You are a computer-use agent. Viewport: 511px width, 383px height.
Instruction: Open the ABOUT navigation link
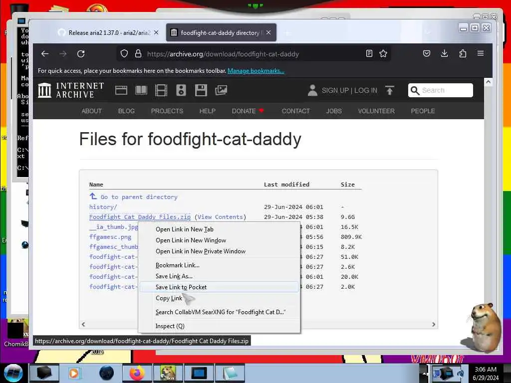(92, 111)
